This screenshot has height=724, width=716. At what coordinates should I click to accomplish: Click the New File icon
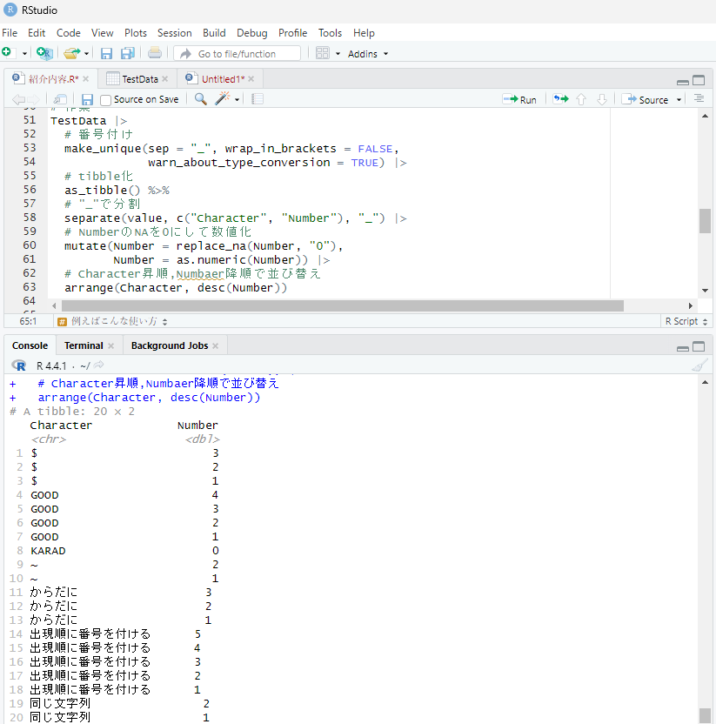(8, 53)
